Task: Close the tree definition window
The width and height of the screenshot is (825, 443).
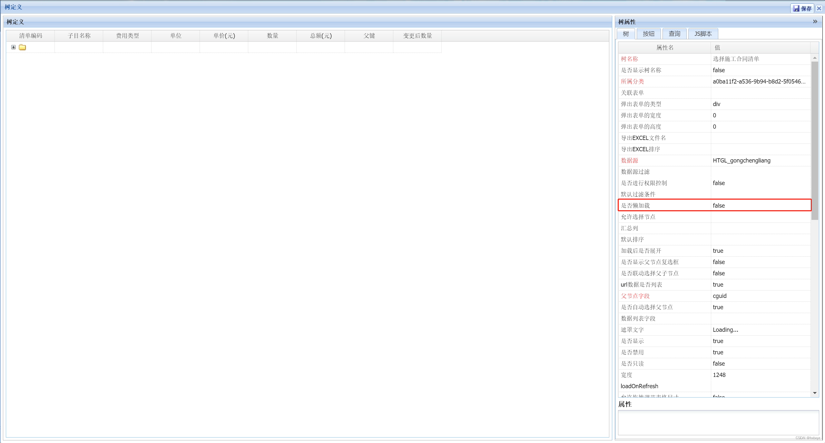Action: pyautogui.click(x=819, y=8)
